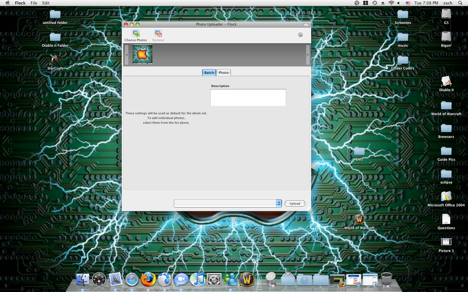The width and height of the screenshot is (468, 292).
Task: Click the date and time in menu bar
Action: [426, 3]
